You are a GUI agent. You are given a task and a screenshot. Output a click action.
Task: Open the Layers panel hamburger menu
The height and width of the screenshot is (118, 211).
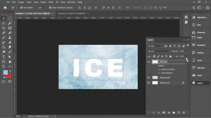[x=188, y=40]
